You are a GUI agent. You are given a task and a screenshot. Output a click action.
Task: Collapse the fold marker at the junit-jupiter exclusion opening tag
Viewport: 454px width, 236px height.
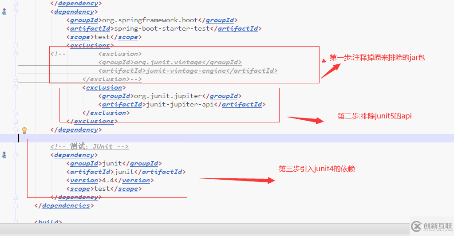click(16, 87)
